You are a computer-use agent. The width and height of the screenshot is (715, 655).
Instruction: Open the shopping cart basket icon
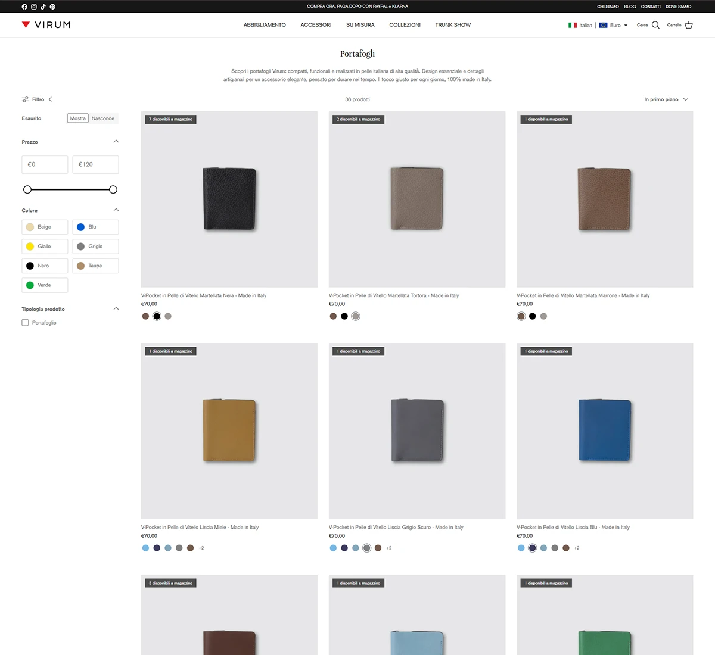(689, 25)
